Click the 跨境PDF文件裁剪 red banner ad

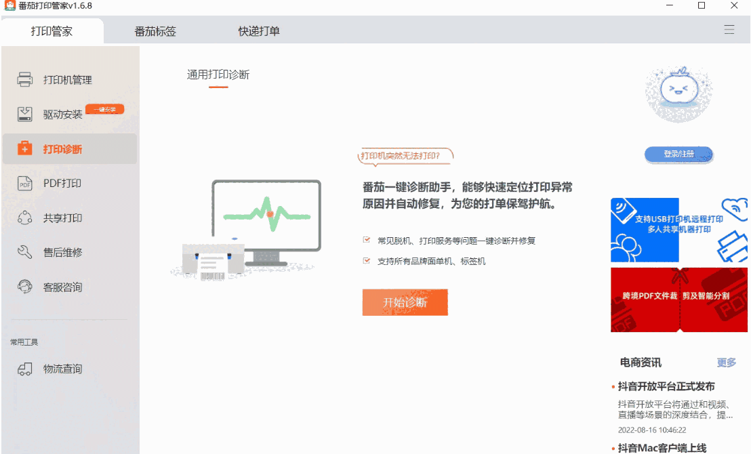678,300
